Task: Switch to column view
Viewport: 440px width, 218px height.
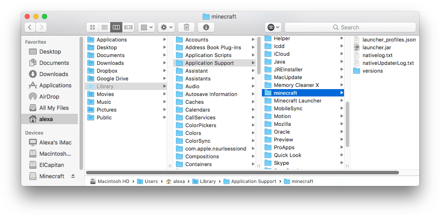Action: click(116, 27)
